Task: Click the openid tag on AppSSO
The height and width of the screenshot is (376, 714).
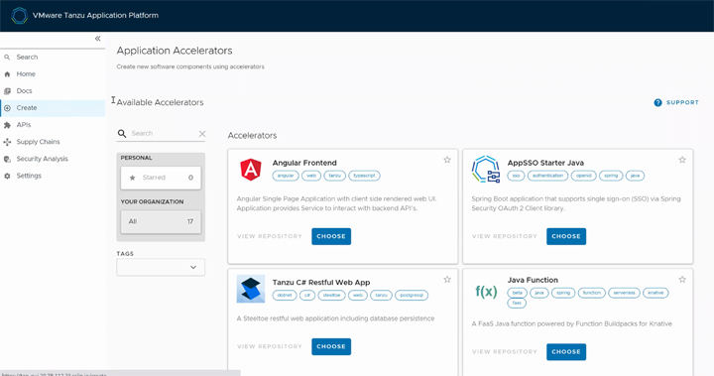Action: coord(583,176)
